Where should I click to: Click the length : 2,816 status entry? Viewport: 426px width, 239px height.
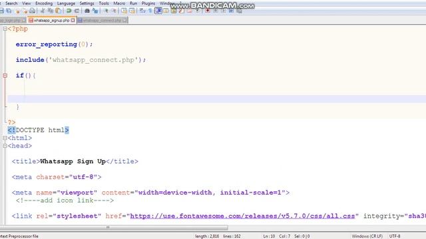pos(207,236)
